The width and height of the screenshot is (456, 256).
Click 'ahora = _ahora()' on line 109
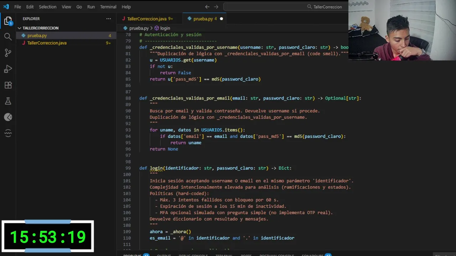tap(170, 232)
